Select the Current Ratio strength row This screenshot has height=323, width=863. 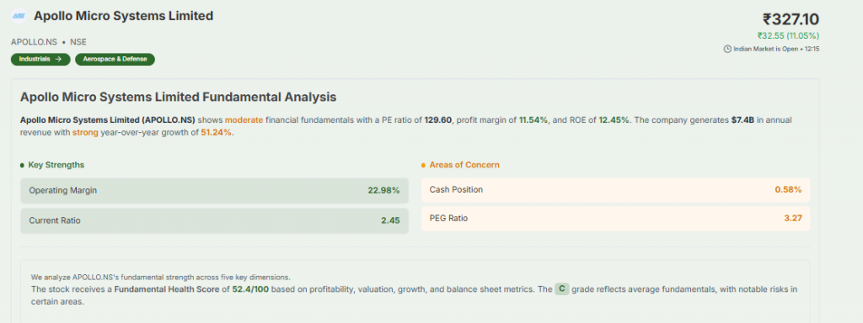[215, 221]
